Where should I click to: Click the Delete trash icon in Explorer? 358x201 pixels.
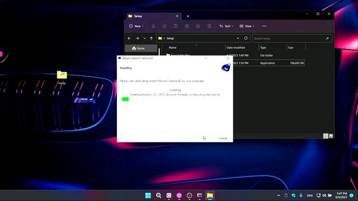pos(209,26)
